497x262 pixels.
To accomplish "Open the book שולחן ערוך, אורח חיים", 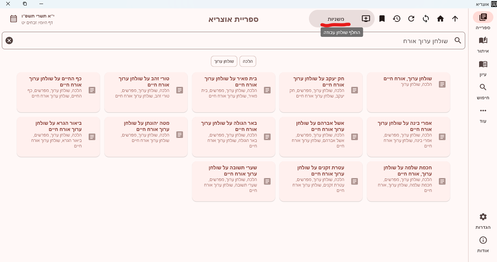I will [x=408, y=92].
